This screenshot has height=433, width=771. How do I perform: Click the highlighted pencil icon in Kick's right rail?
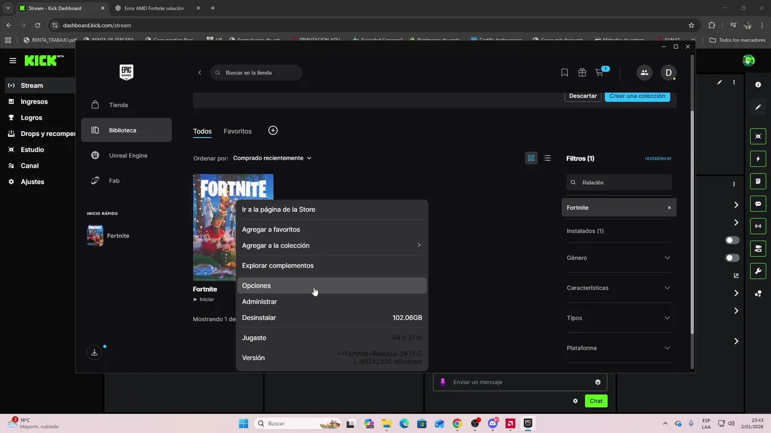tap(758, 107)
